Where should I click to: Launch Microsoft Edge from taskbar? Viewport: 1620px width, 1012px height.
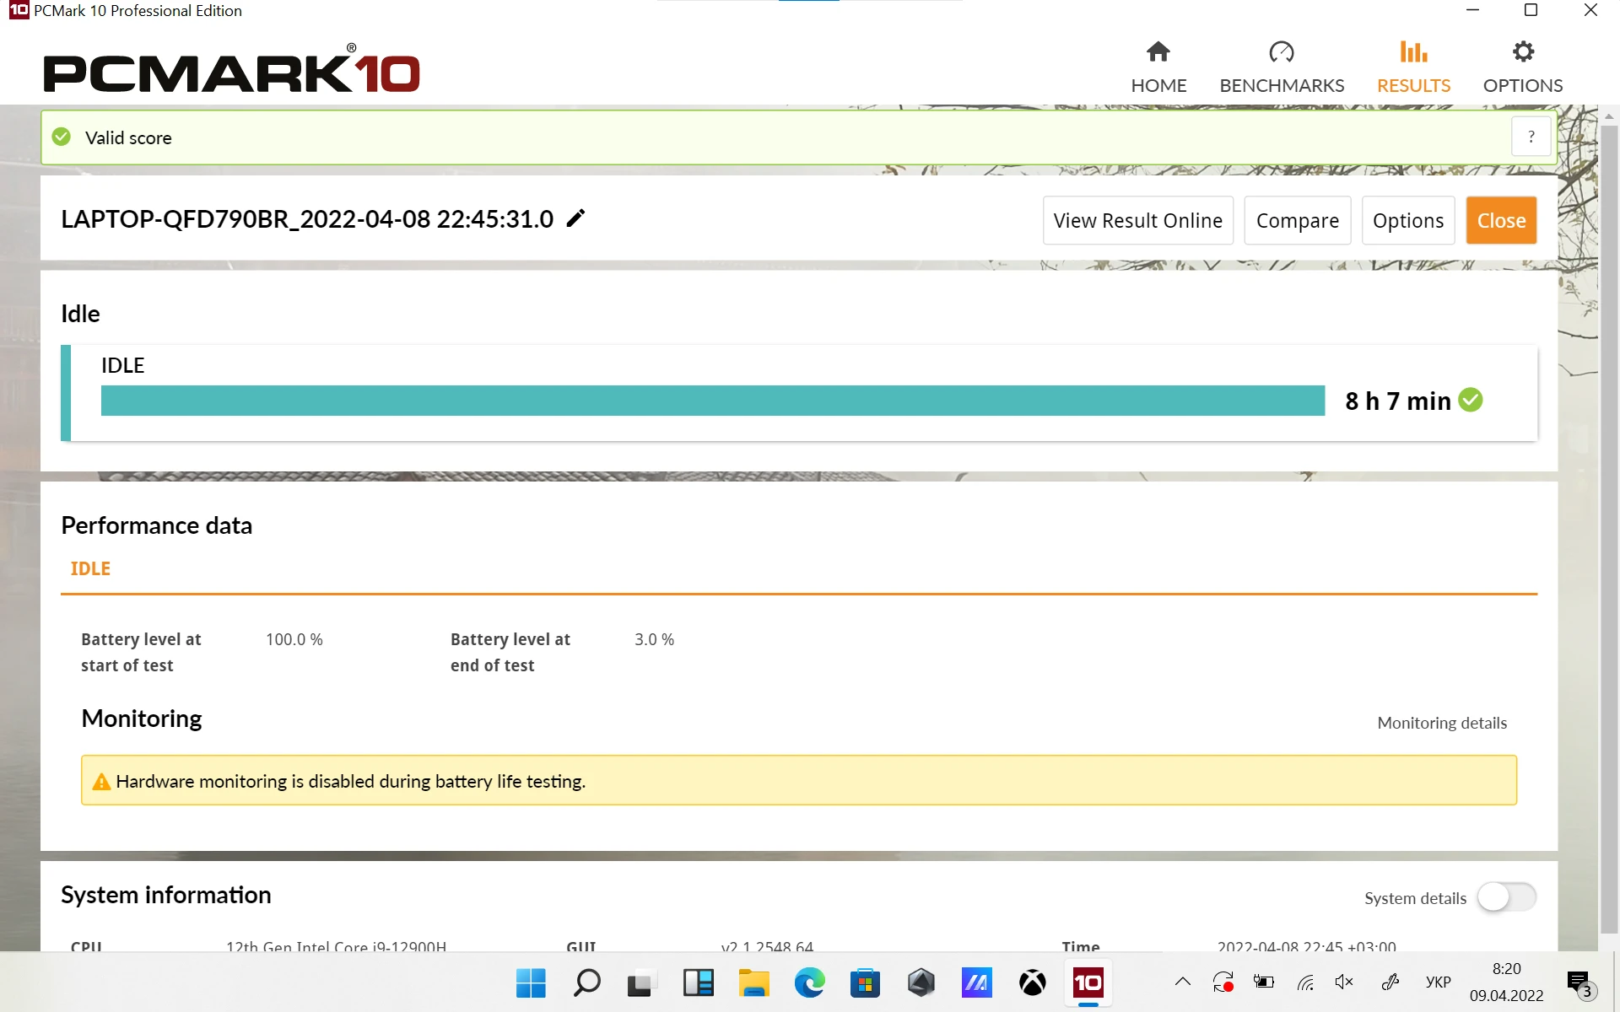tap(809, 982)
